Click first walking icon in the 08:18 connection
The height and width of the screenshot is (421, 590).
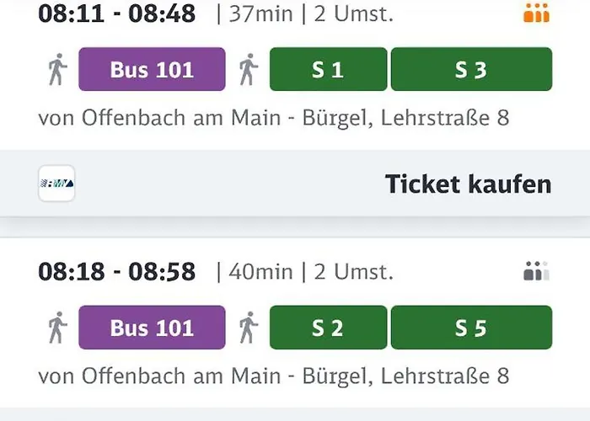pos(56,328)
